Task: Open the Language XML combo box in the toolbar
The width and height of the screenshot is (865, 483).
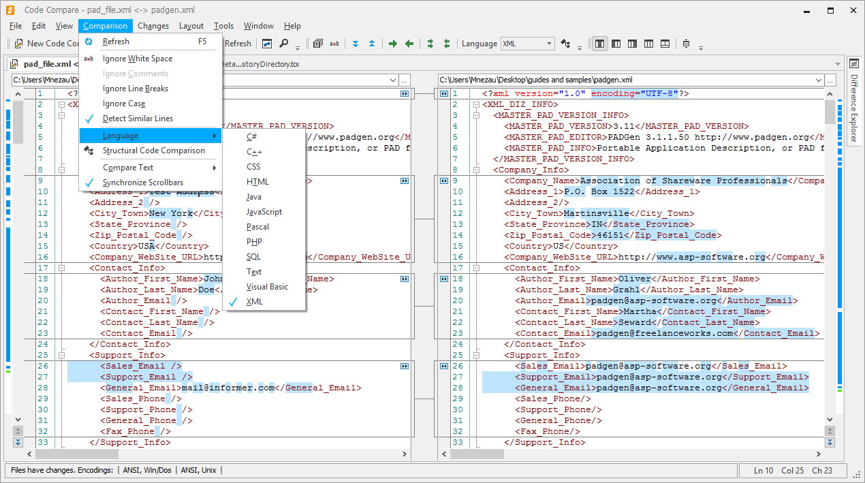Action: pyautogui.click(x=527, y=44)
